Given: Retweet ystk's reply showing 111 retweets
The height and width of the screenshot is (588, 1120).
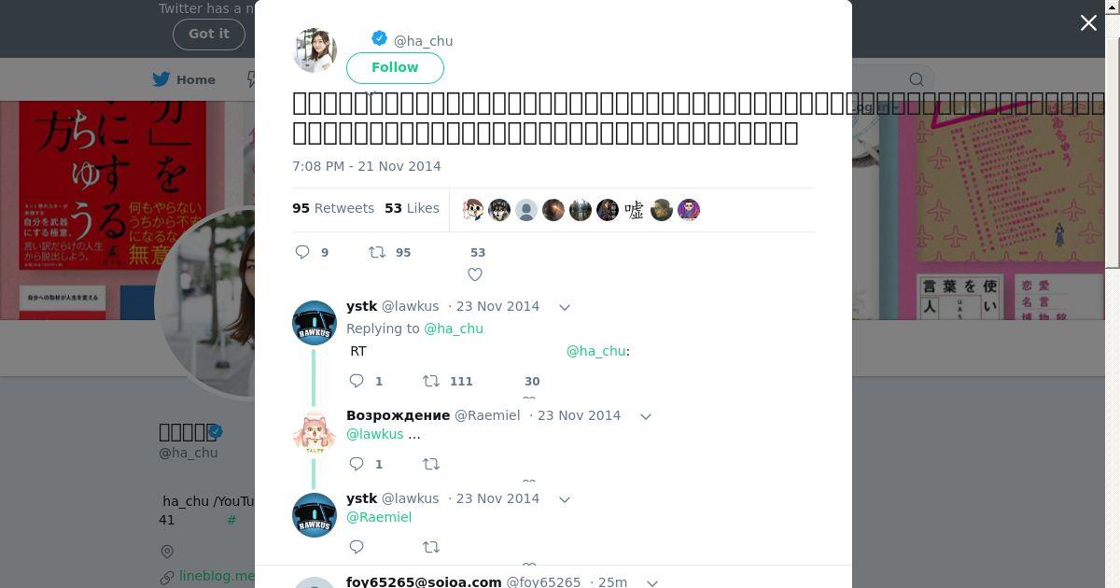Looking at the screenshot, I should pyautogui.click(x=431, y=381).
